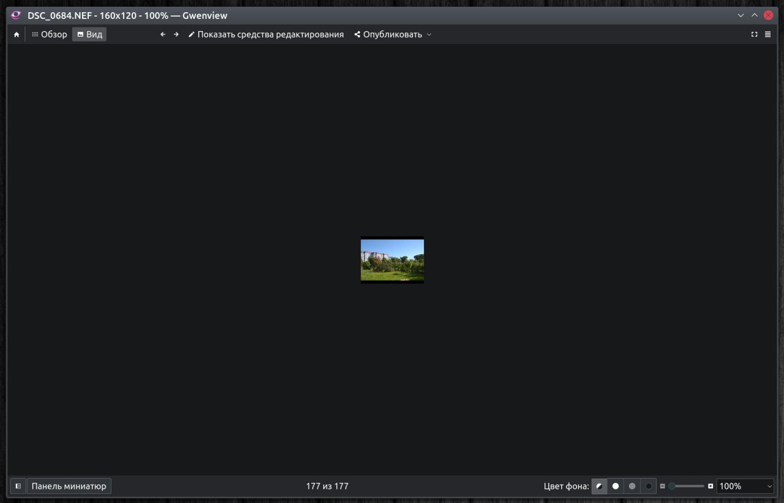The height and width of the screenshot is (503, 784).
Task: Click the zoom out minus icon
Action: click(x=663, y=486)
